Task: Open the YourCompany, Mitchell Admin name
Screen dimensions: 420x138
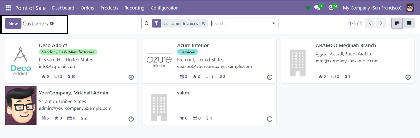Action: pyautogui.click(x=74, y=93)
